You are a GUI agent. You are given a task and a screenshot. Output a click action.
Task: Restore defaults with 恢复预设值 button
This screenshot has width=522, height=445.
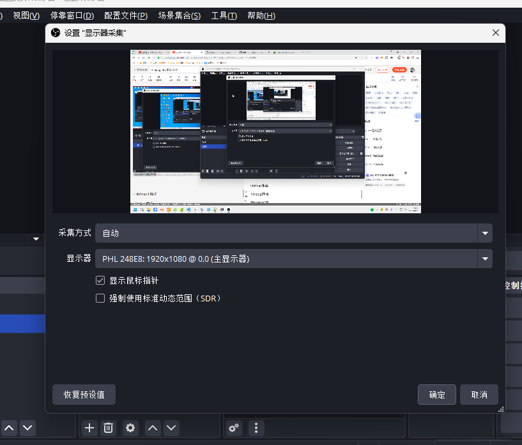pos(84,395)
